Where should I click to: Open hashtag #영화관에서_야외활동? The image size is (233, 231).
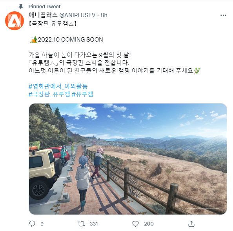point(58,86)
